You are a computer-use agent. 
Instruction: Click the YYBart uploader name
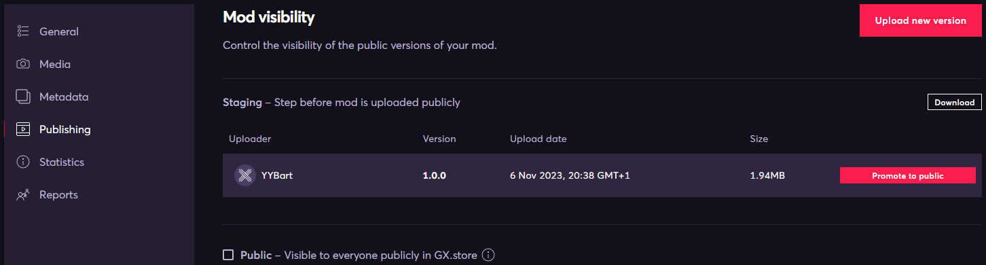click(277, 175)
